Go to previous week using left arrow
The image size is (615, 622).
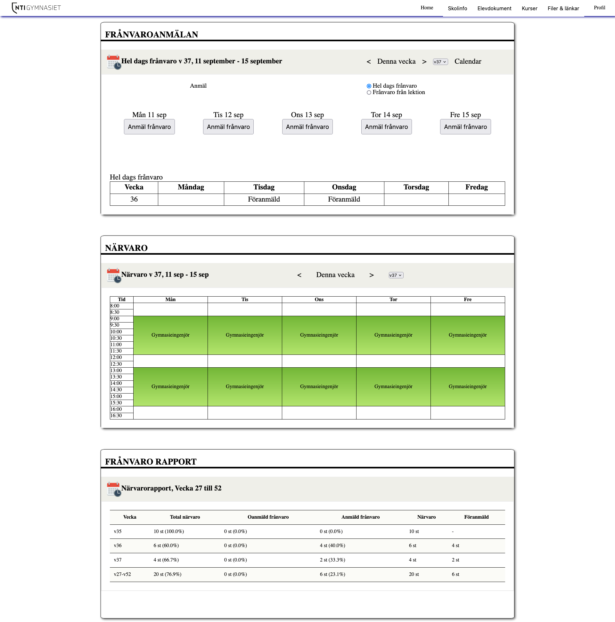pos(369,61)
